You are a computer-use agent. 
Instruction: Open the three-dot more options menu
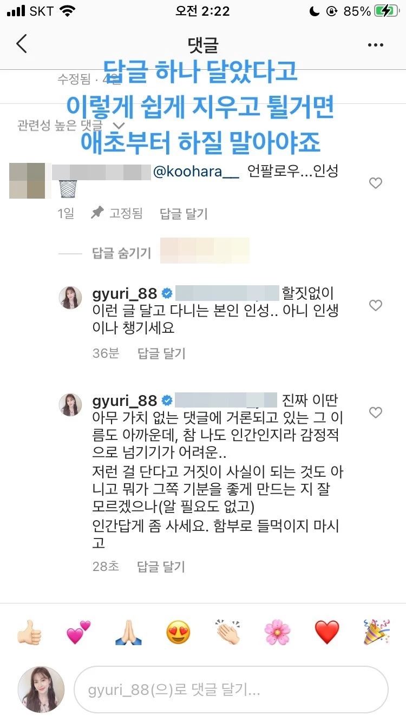click(x=375, y=45)
